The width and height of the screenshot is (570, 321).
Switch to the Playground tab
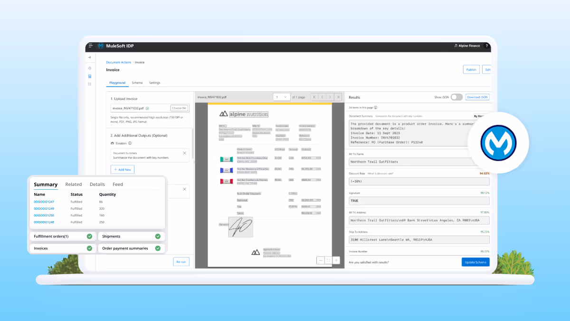coord(117,83)
